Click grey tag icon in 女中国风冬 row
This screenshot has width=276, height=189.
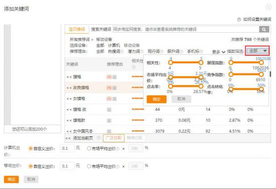tap(109, 131)
